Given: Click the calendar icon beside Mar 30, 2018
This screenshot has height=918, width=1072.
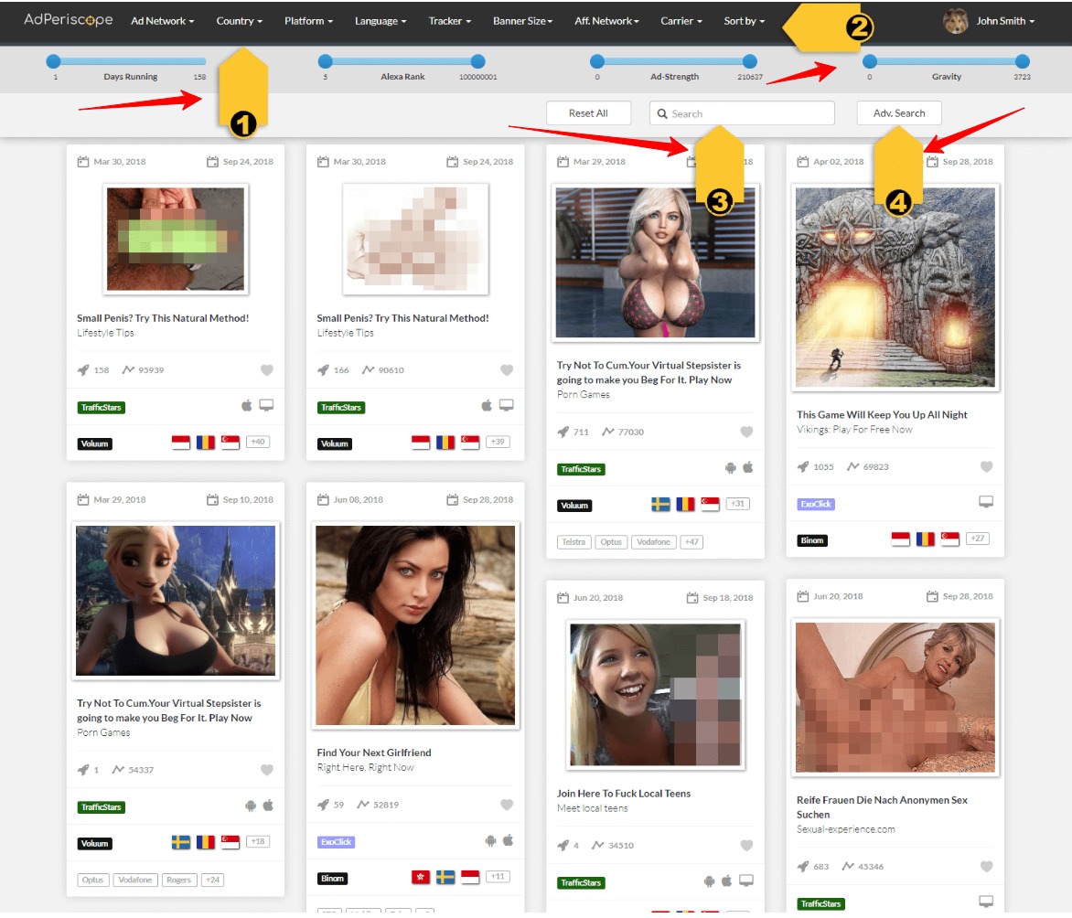Looking at the screenshot, I should (85, 161).
